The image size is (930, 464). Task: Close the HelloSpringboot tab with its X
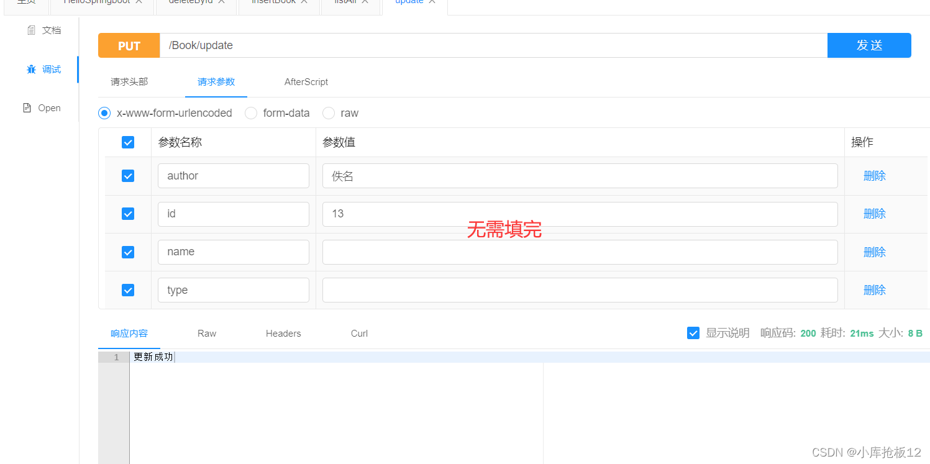click(139, 2)
